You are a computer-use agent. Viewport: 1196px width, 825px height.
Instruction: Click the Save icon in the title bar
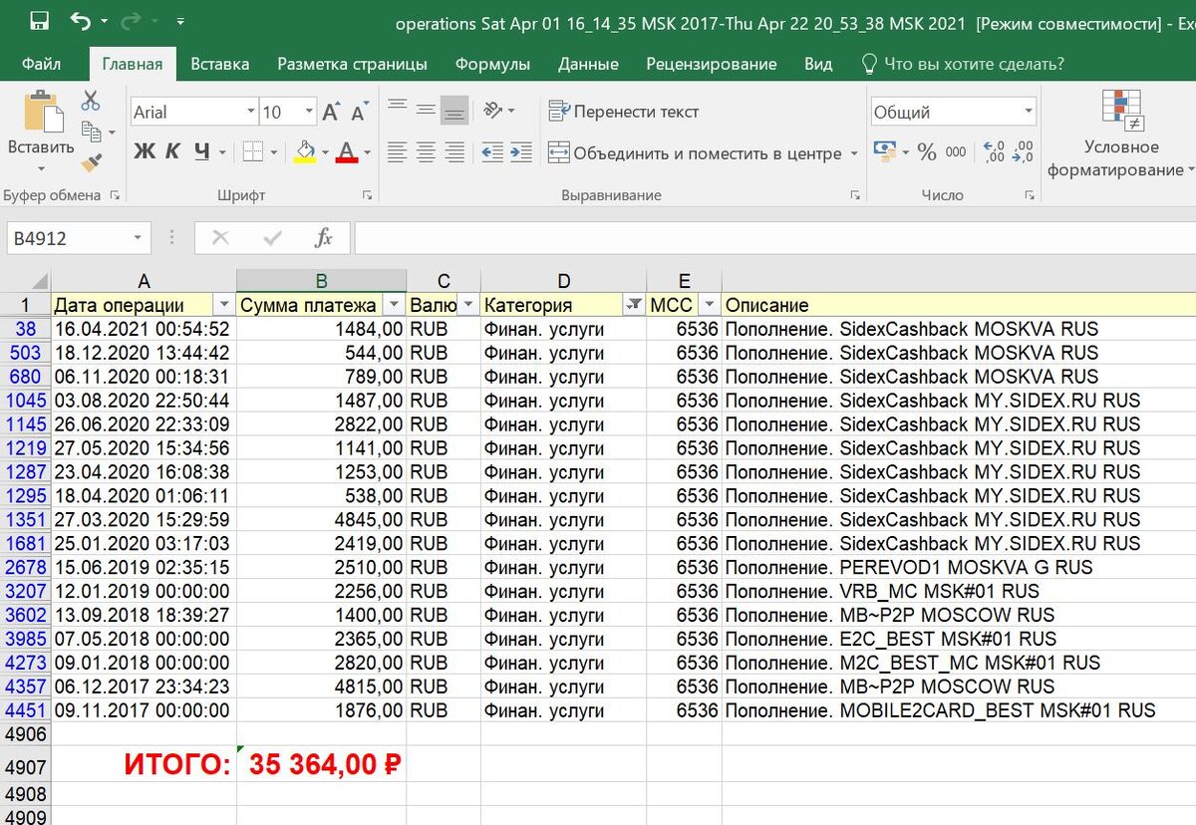point(39,22)
